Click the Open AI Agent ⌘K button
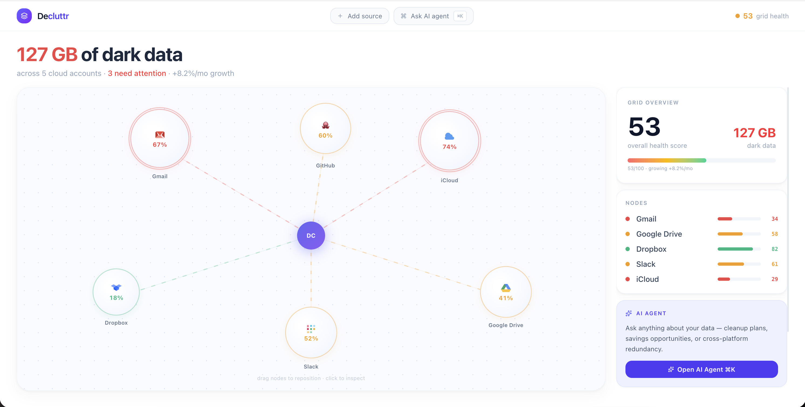Image resolution: width=805 pixels, height=407 pixels. 701,370
